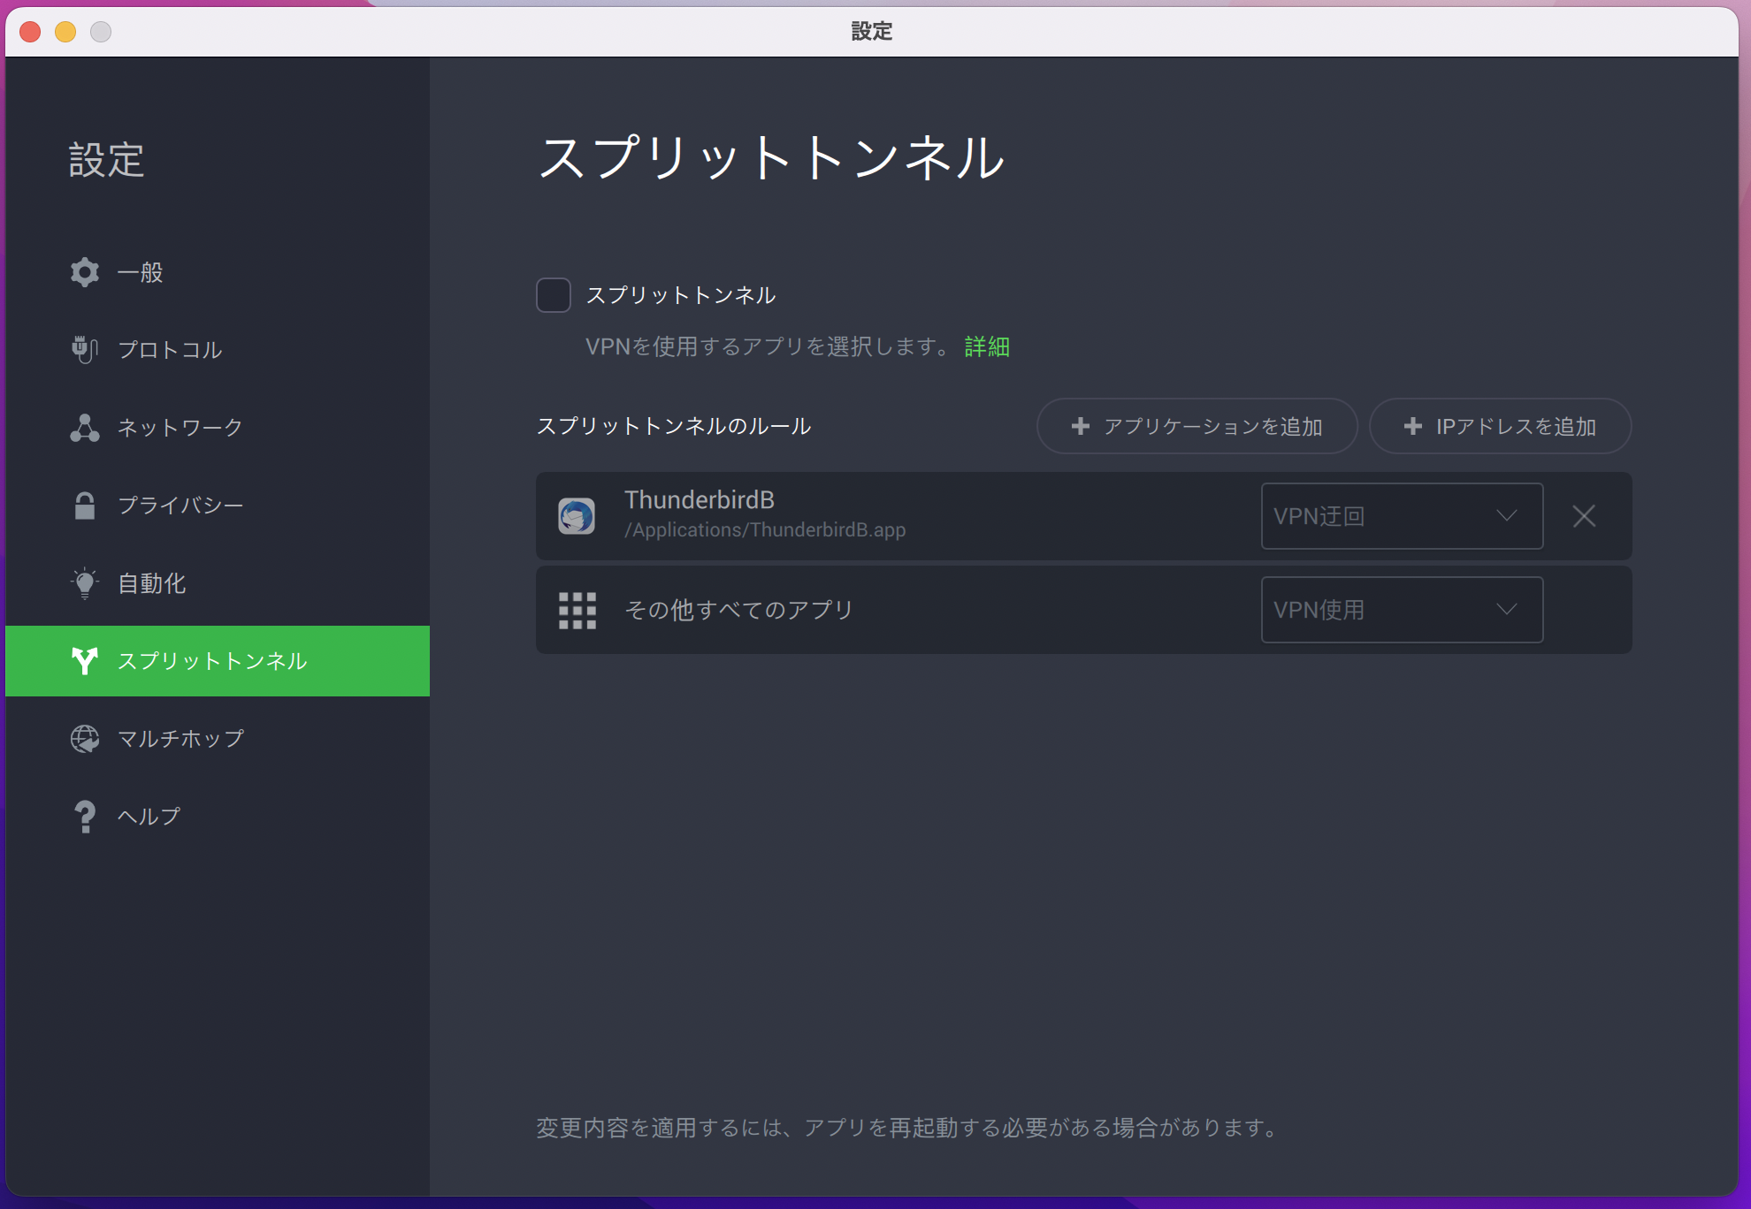Click the padlock icon for プライバシー
1751x1209 pixels.
85,506
